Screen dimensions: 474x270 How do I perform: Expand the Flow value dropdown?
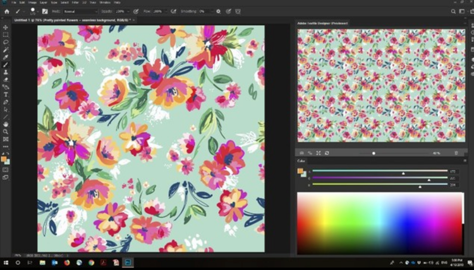pyautogui.click(x=166, y=11)
